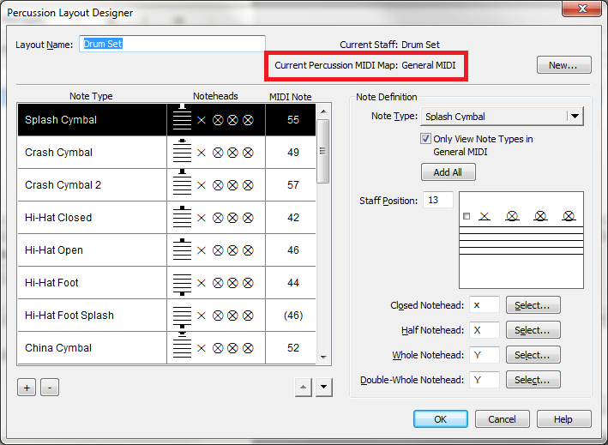Select the small square handle in staff preview
This screenshot has width=608, height=445.
(x=466, y=216)
